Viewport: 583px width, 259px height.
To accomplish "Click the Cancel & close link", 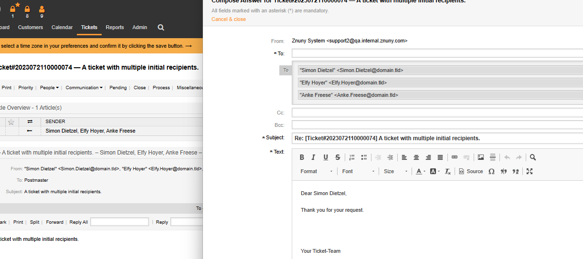I will coord(229,19).
